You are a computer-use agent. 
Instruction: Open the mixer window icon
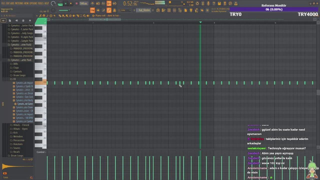point(174,10)
